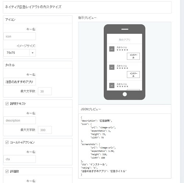Click the first ad star rating
Image resolution: width=184 pixels, height=183 pixels.
[122, 50]
